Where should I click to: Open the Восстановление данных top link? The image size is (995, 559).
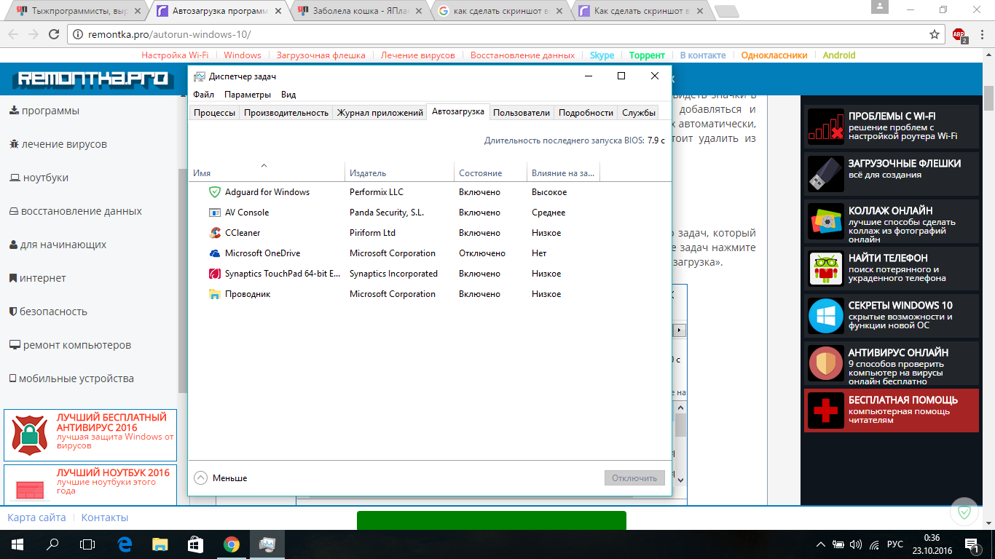pos(522,55)
